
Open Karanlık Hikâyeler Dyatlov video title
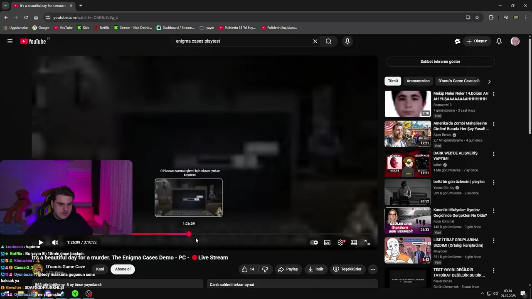[x=460, y=213]
